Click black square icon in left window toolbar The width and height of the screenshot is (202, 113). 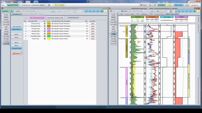pyautogui.click(x=102, y=11)
